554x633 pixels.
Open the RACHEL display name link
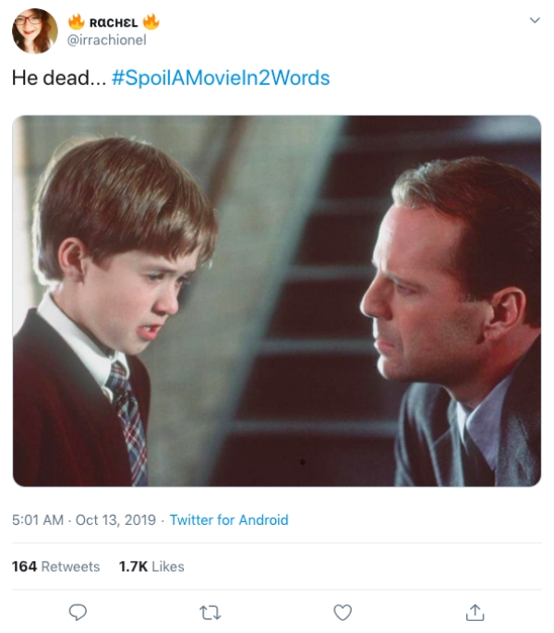pyautogui.click(x=114, y=21)
